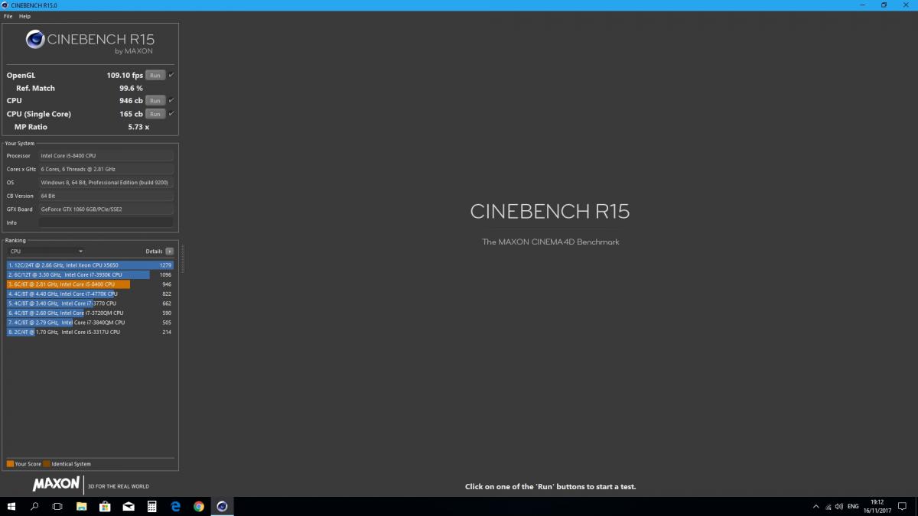Viewport: 918px width, 516px height.
Task: Open Mail app from taskbar
Action: click(129, 506)
